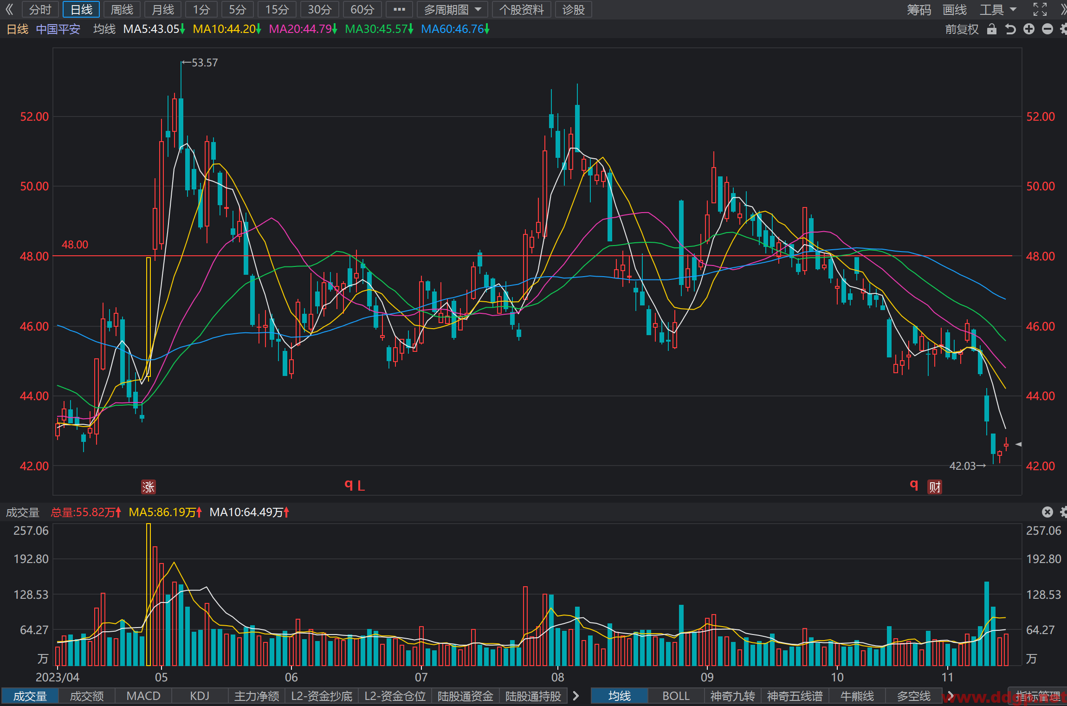Open fullscreen mode with expand icon
1067x706 pixels.
[1040, 9]
